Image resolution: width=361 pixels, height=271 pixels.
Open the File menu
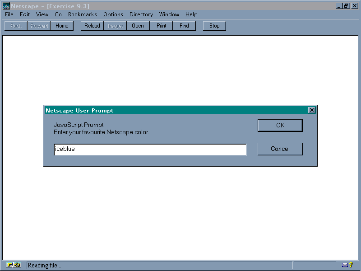point(9,14)
